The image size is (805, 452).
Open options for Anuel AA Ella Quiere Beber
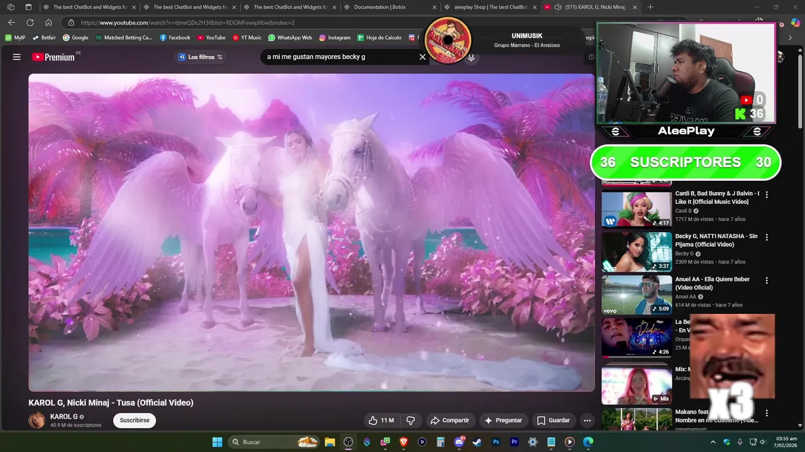(x=767, y=281)
